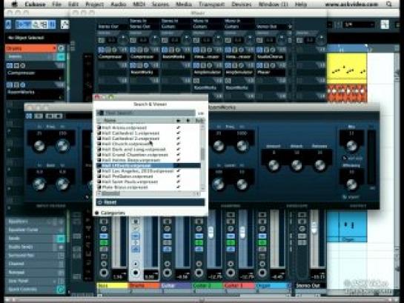Viewport: 404px width, 303px height.
Task: Open the Transport menu
Action: (211, 4)
